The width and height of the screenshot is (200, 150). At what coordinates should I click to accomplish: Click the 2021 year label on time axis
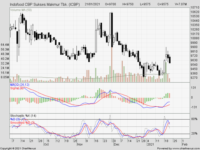click(x=151, y=144)
